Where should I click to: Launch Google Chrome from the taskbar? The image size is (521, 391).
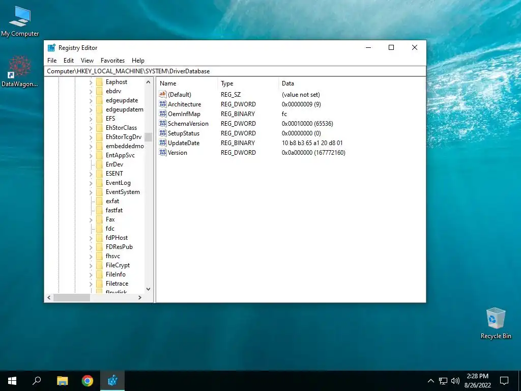[x=88, y=381]
